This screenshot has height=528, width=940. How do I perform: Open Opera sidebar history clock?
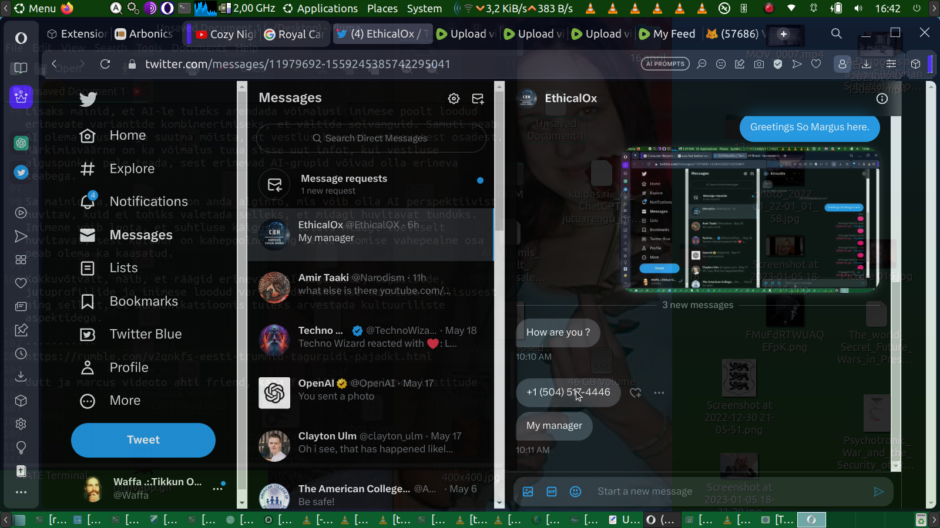pos(21,354)
